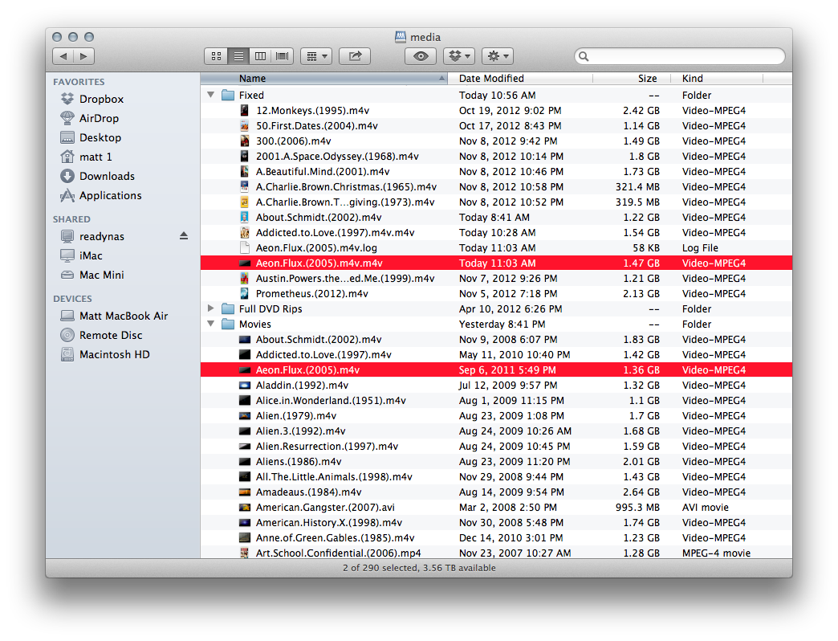
Task: Open the item arrangement dropdown
Action: pos(316,56)
